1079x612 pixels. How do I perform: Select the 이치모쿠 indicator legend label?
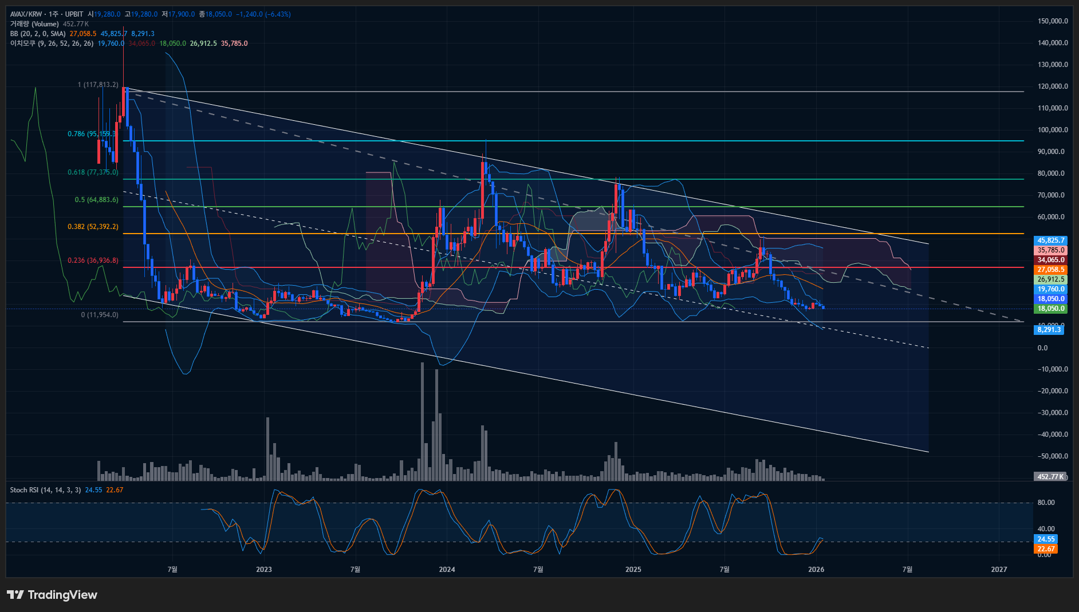[x=52, y=44]
